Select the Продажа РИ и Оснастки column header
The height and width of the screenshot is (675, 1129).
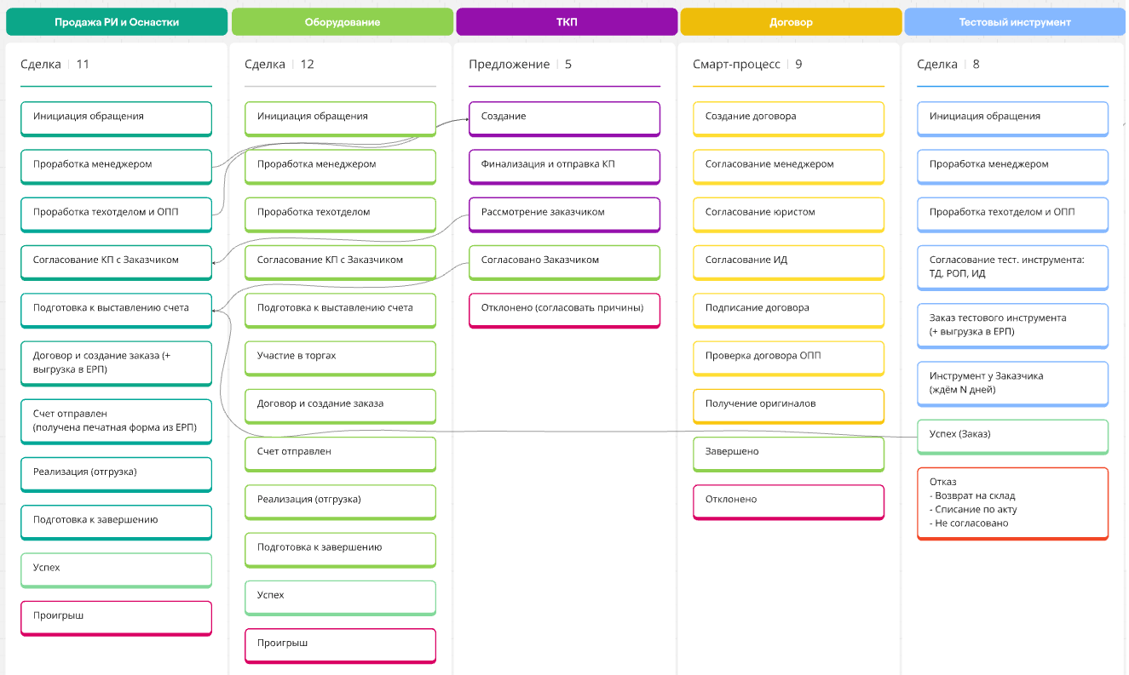click(x=117, y=22)
